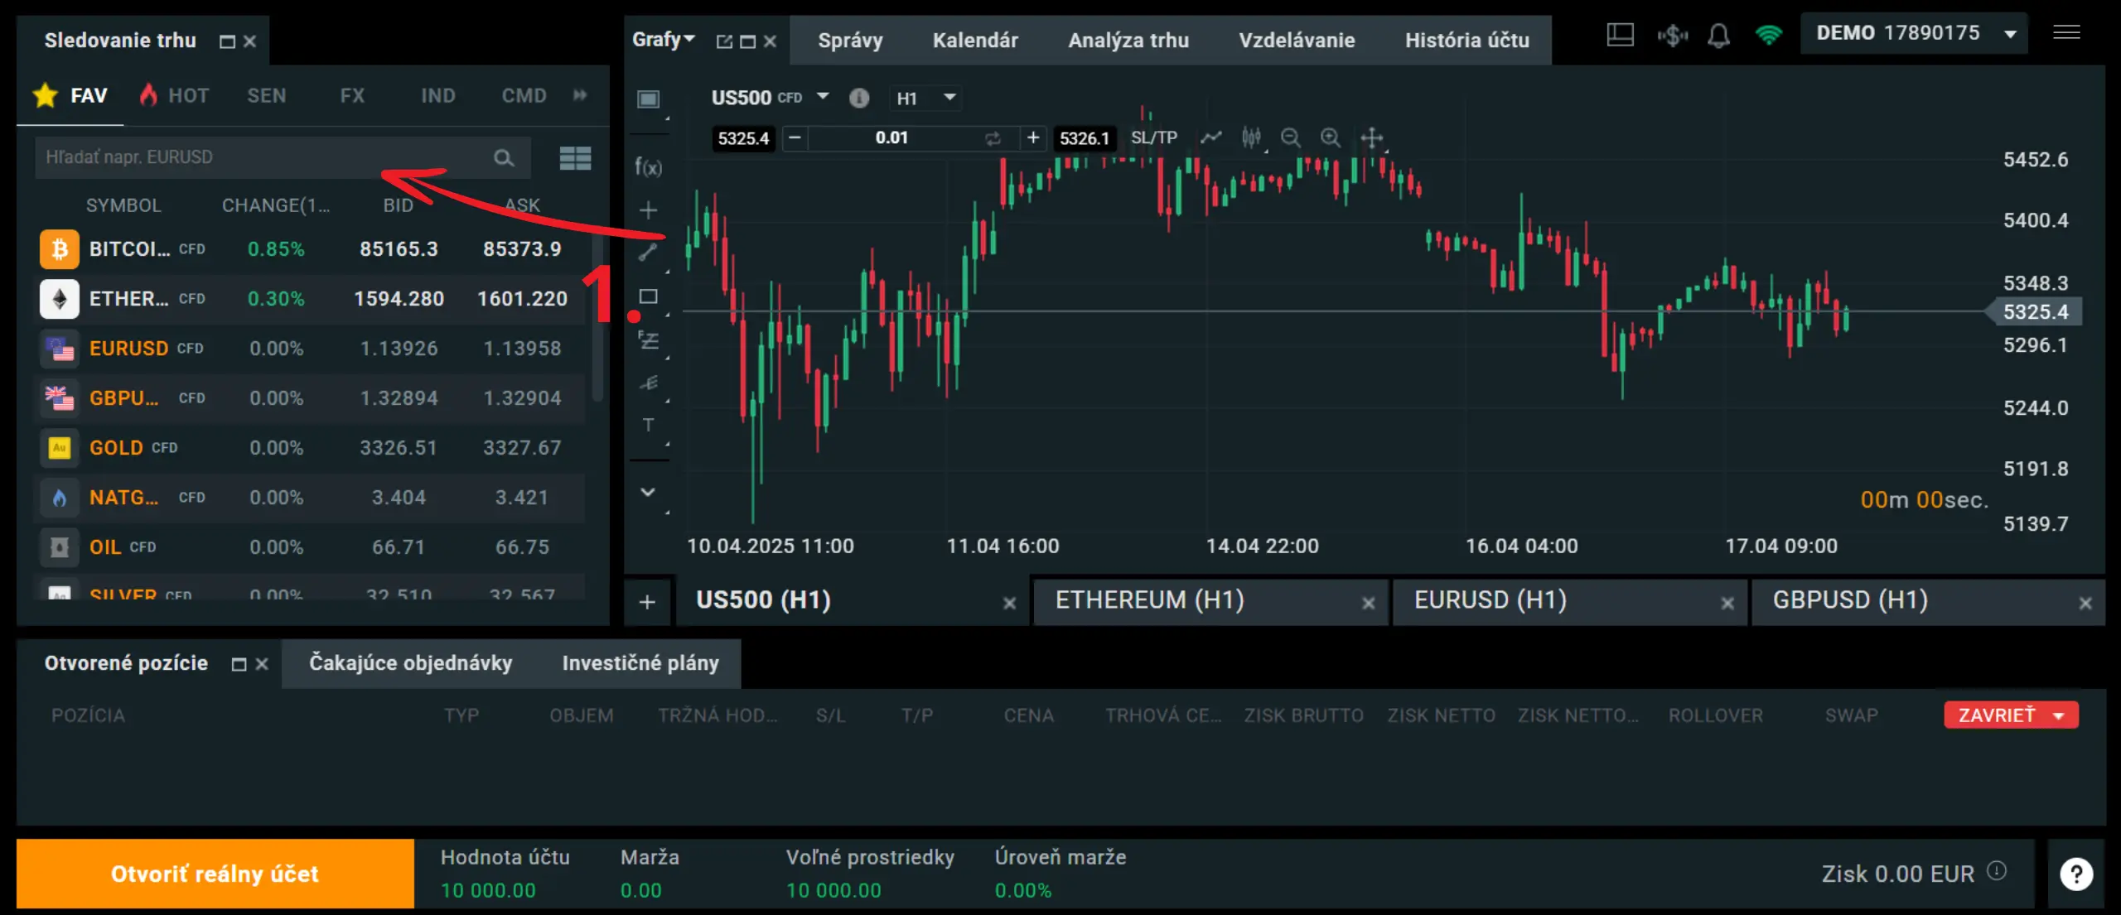Open the Správy tab
Image resolution: width=2121 pixels, height=915 pixels.
point(850,41)
